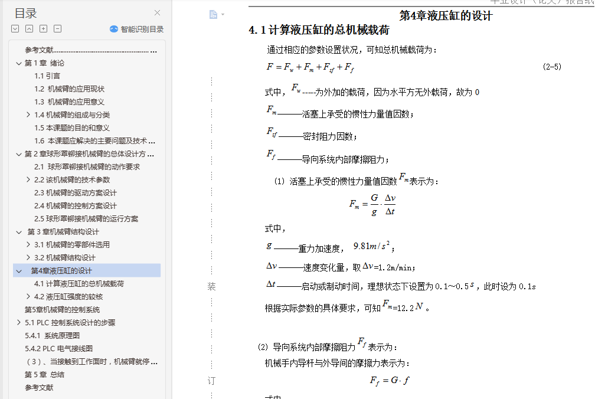
Task: Jump to 1.6 本课题应解决的主要问题
Action: point(94,140)
